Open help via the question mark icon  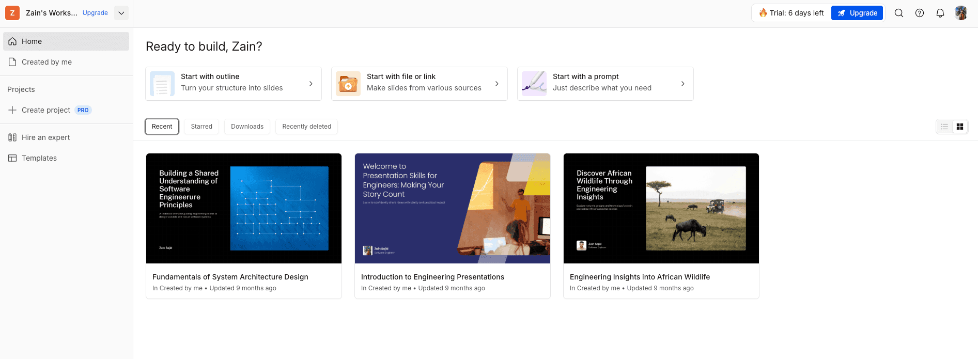click(920, 13)
